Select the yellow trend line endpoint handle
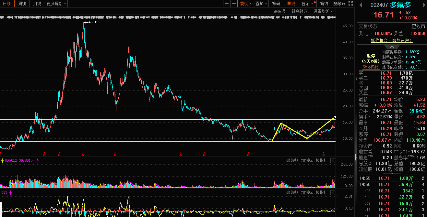Viewport: 427px width, 217px height. point(335,117)
